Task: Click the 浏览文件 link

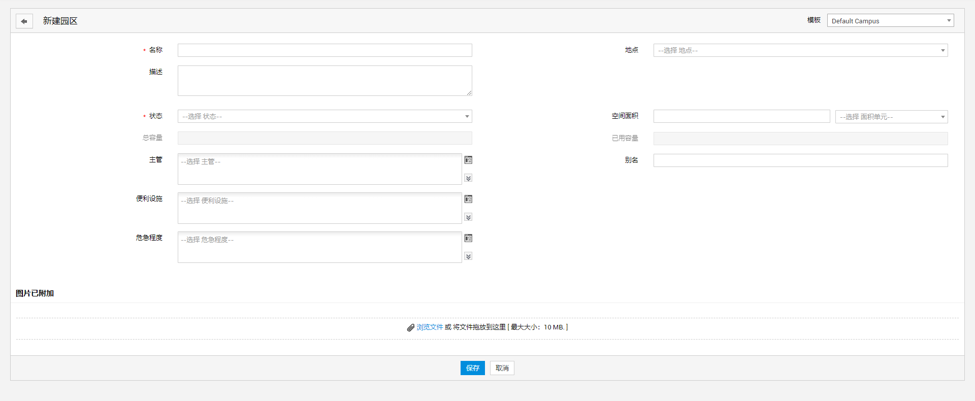Action: coord(430,327)
